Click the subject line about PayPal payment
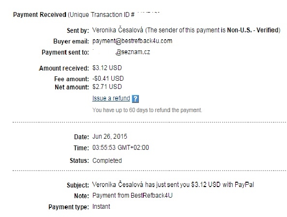This screenshot has height=217, width=287. click(173, 185)
